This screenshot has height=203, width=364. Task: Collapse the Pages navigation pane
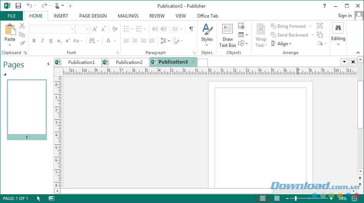48,64
